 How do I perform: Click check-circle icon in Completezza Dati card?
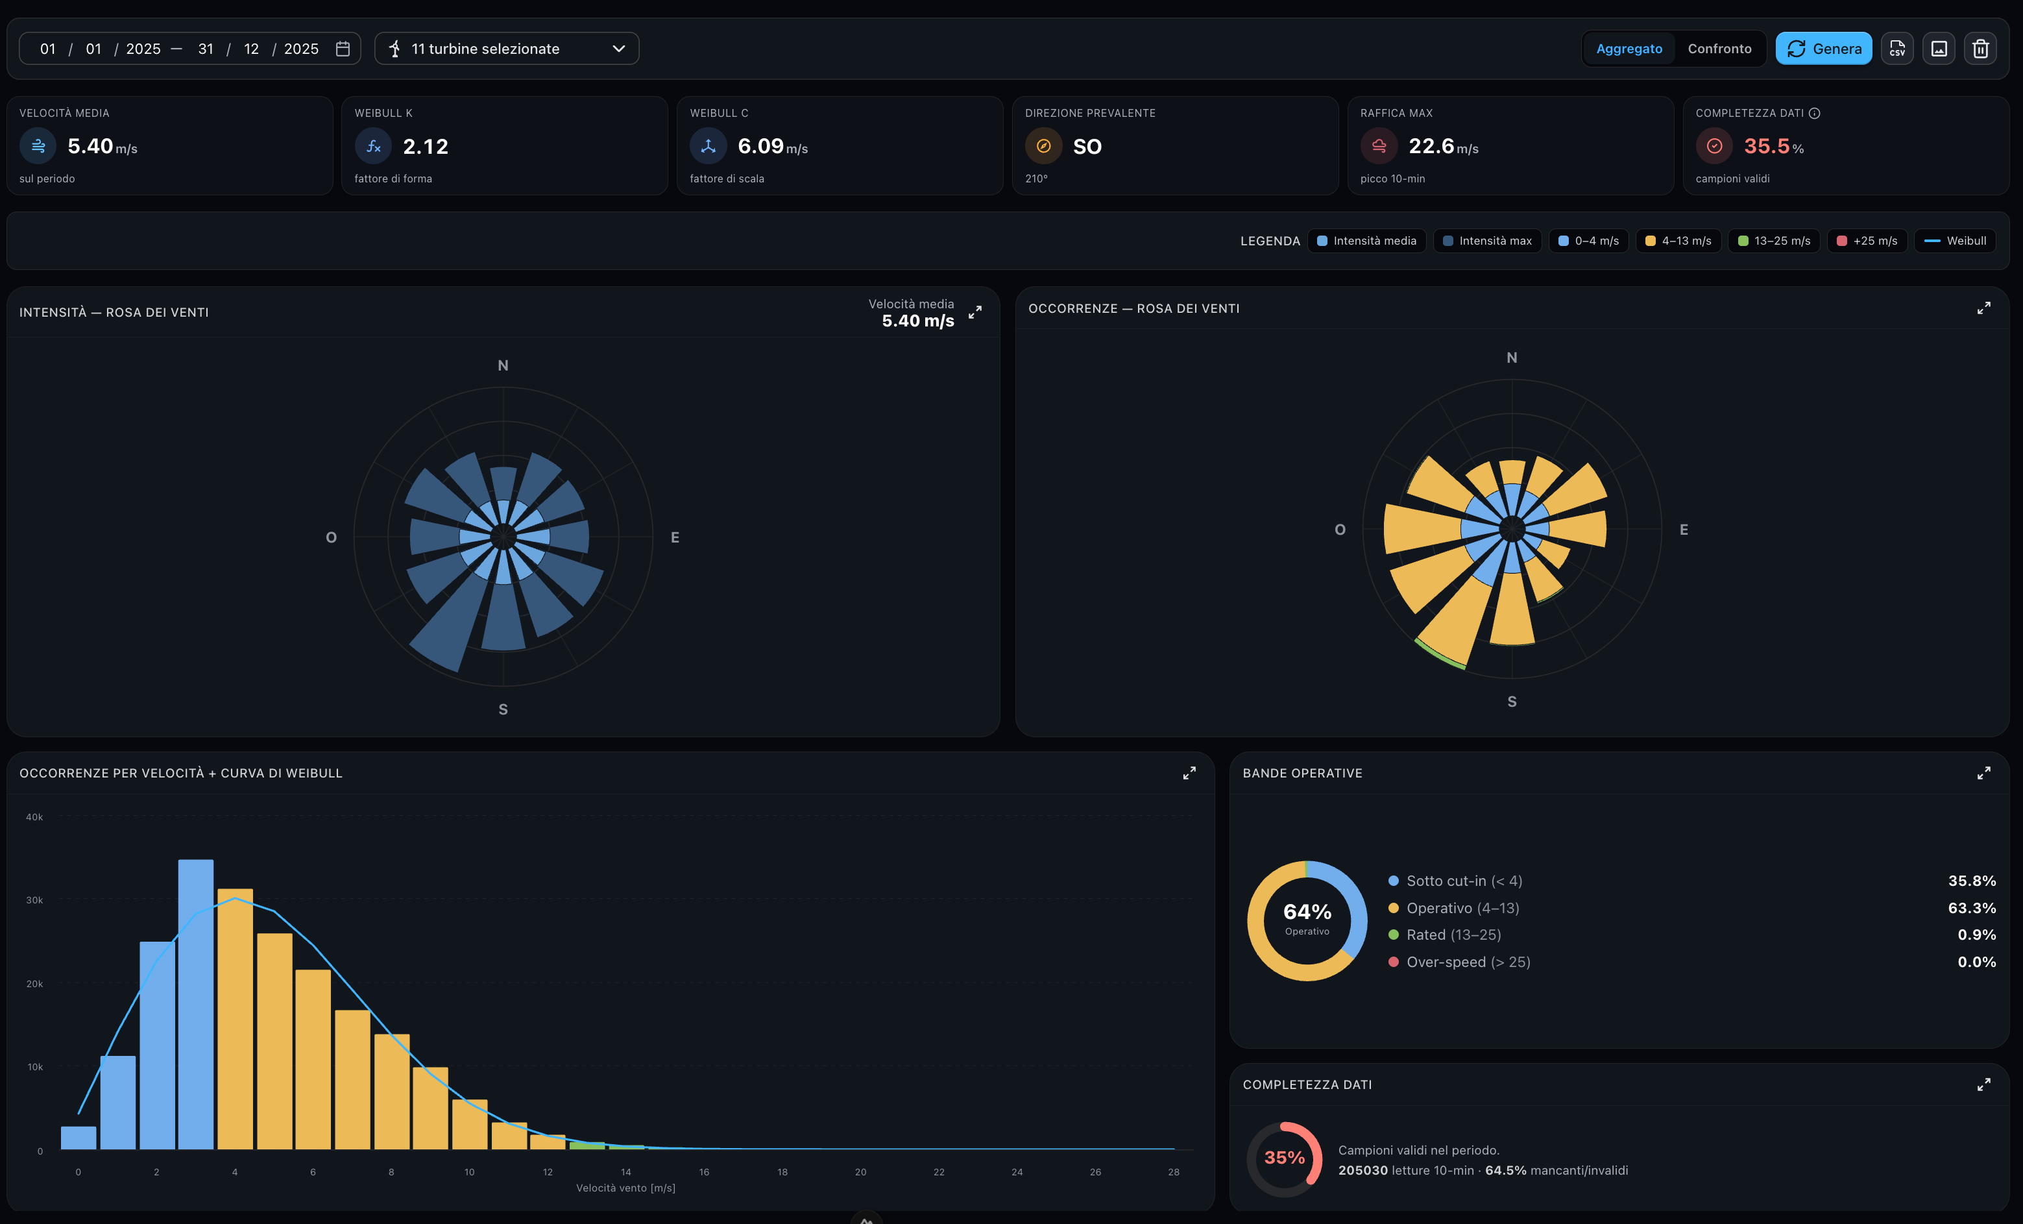(x=1714, y=146)
